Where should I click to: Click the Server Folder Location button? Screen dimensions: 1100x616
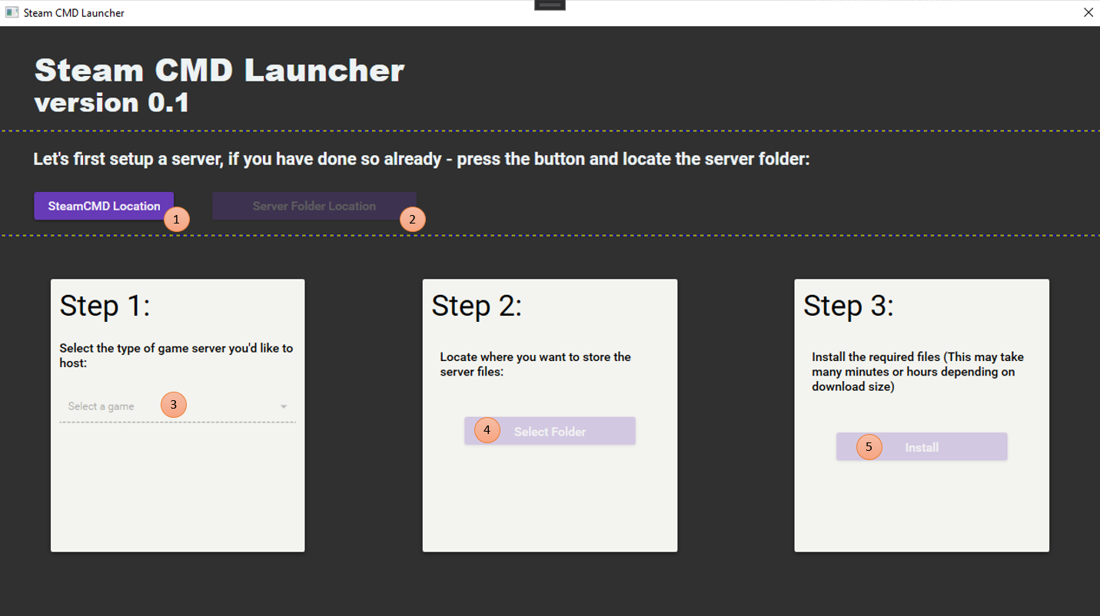tap(314, 206)
